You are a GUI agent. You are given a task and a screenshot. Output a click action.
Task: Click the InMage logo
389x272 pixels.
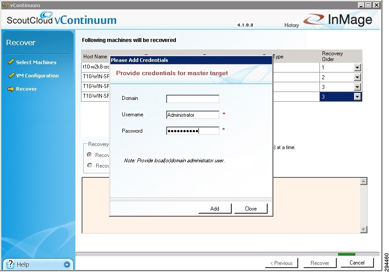click(338, 19)
